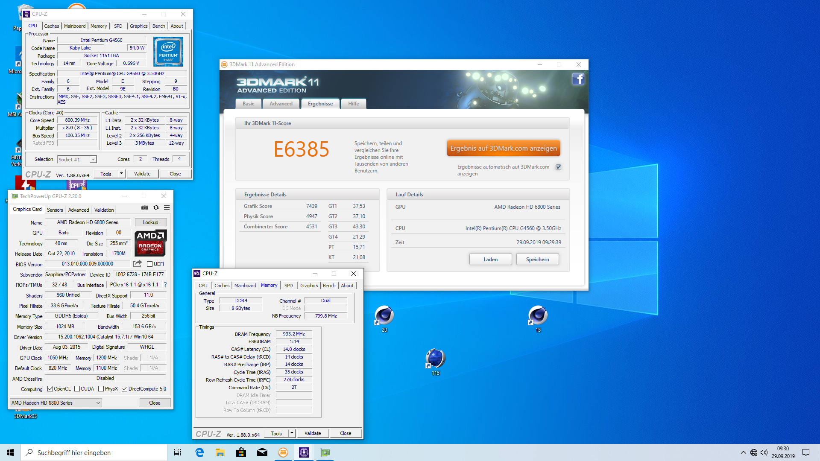The image size is (820, 461).
Task: Open Tools dropdown arrow in top CPU-Z window
Action: (121, 174)
